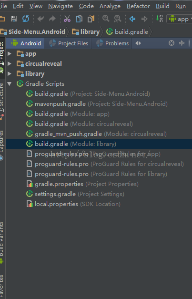Navigate Back with blue arrow icon
The height and width of the screenshot is (299, 192).
[132, 19]
